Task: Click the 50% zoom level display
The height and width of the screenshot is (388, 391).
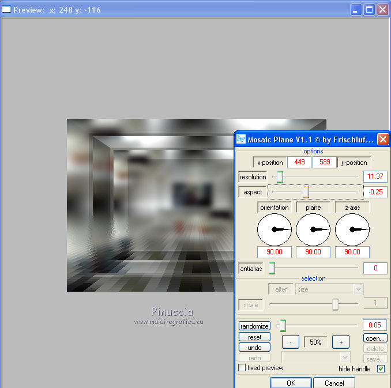Action: [x=315, y=342]
